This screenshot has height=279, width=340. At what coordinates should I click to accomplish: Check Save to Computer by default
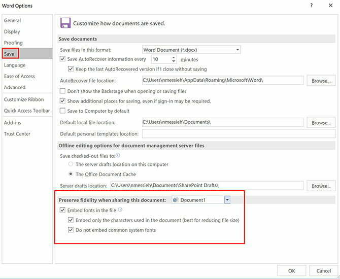click(x=62, y=111)
